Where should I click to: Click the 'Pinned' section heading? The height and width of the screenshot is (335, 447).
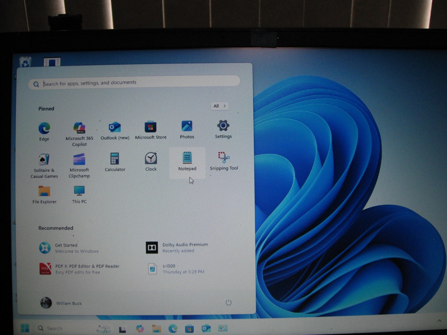coord(46,109)
